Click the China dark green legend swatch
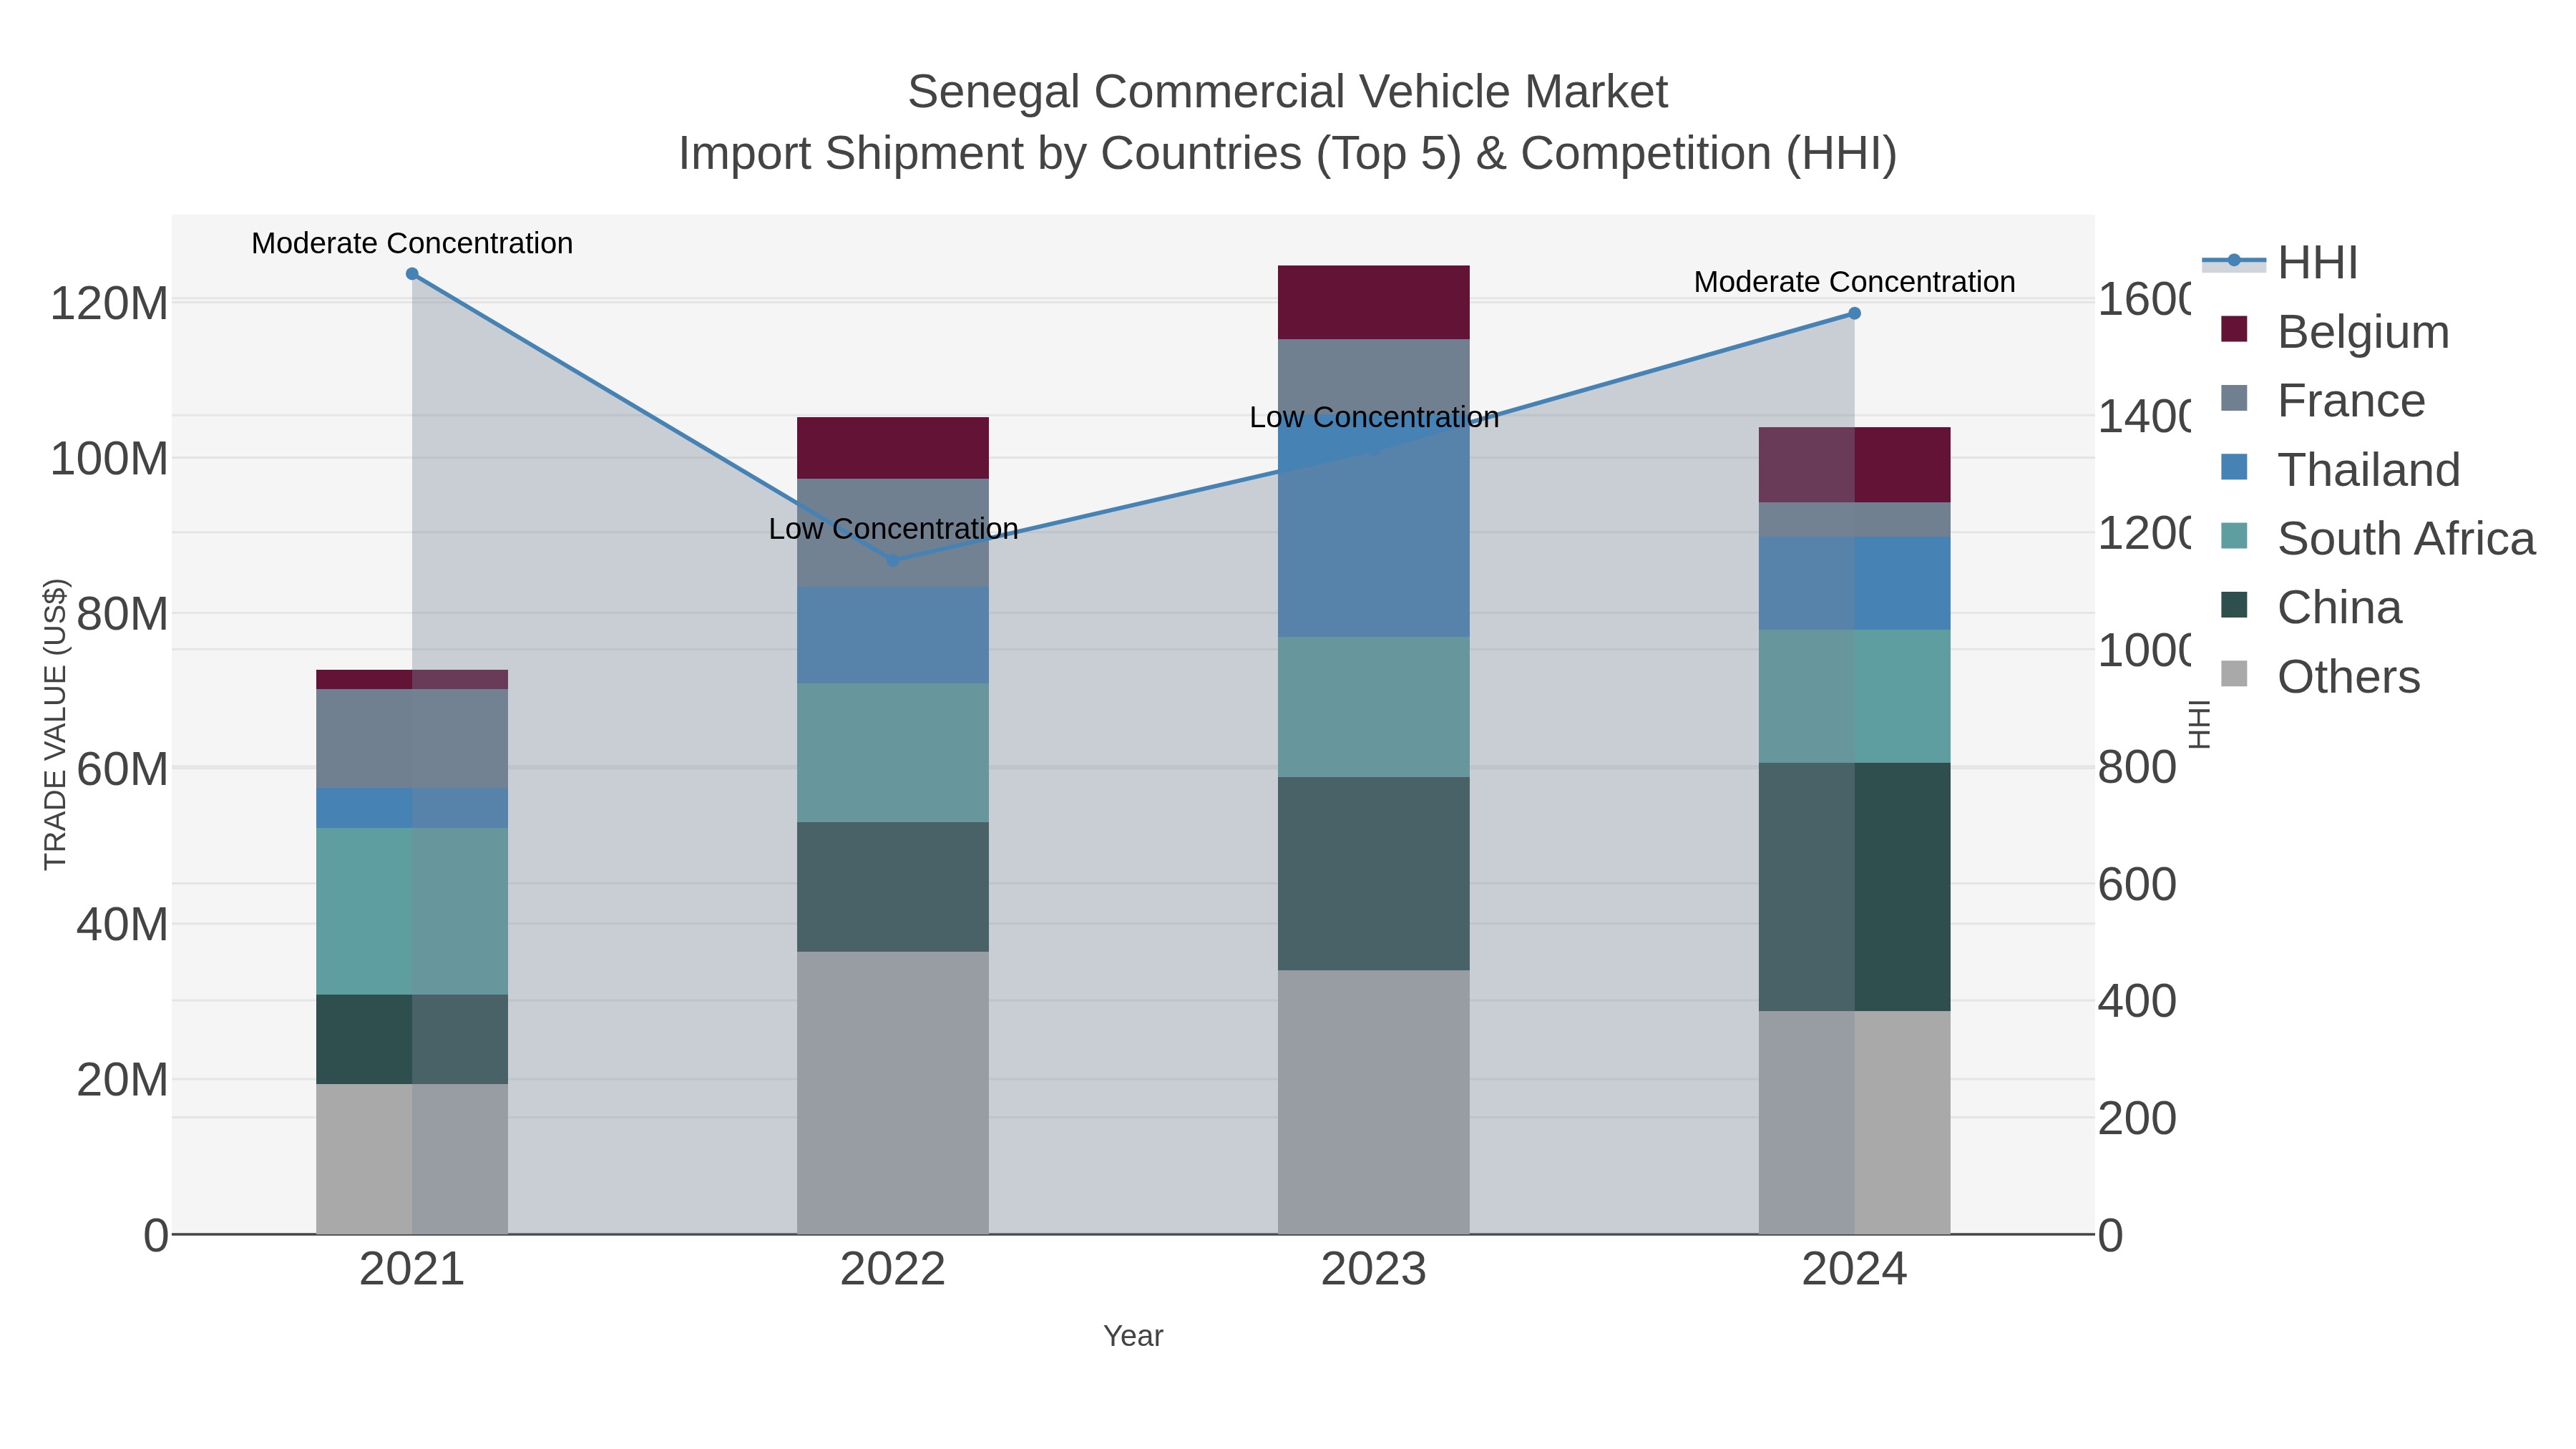 2234,605
